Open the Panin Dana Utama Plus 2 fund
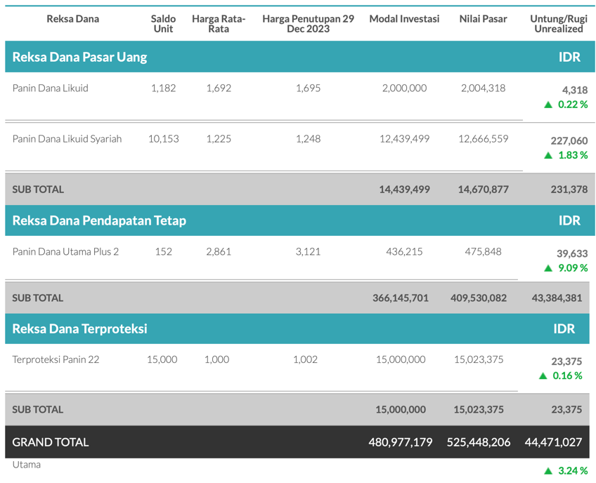This screenshot has height=483, width=596. point(65,251)
